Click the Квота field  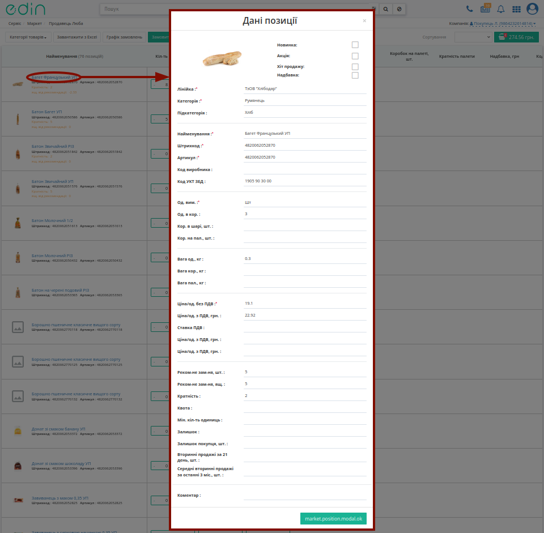click(x=305, y=408)
